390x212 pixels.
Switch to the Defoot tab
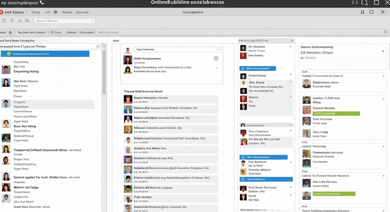(x=71, y=32)
